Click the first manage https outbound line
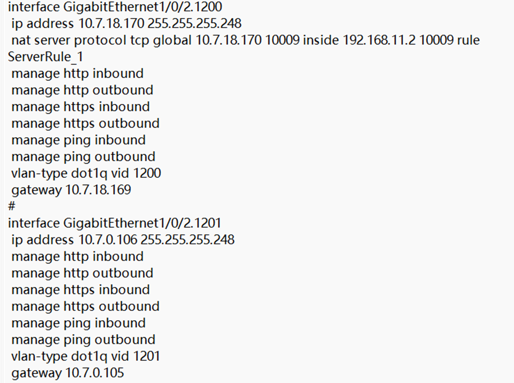Screen dimensions: 514x383 coord(85,123)
